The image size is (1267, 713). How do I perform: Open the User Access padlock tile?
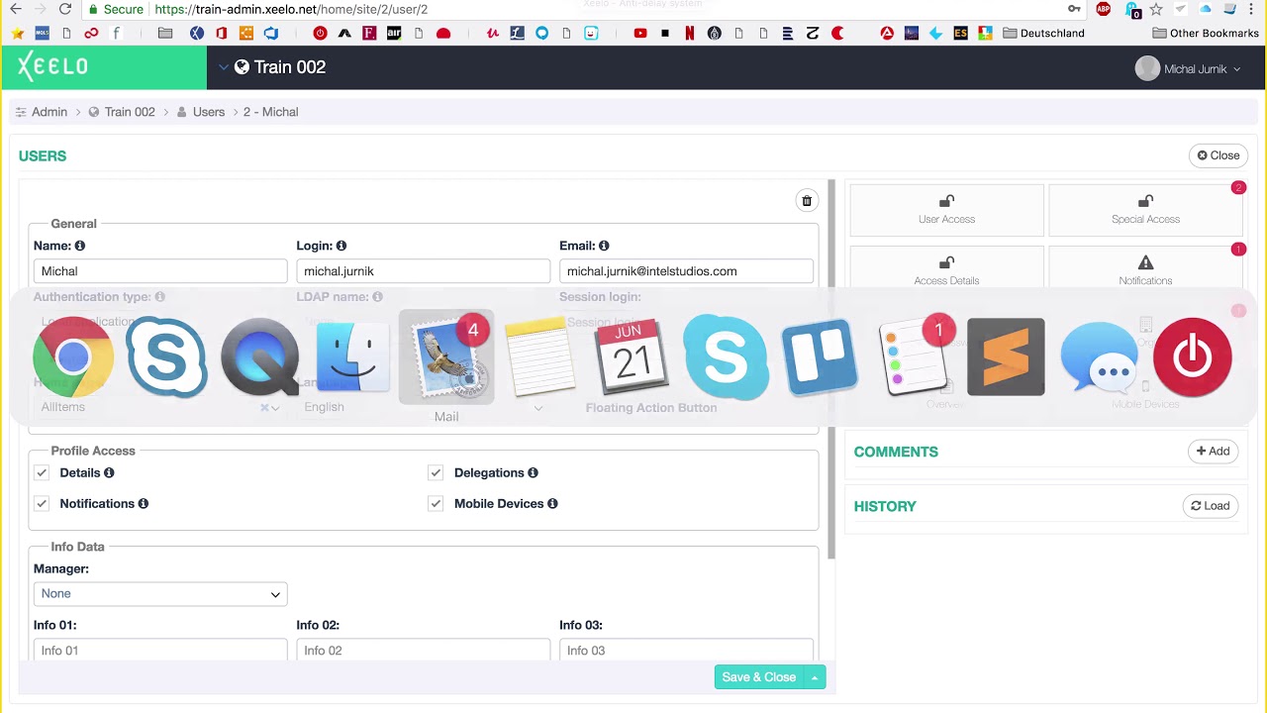point(946,210)
